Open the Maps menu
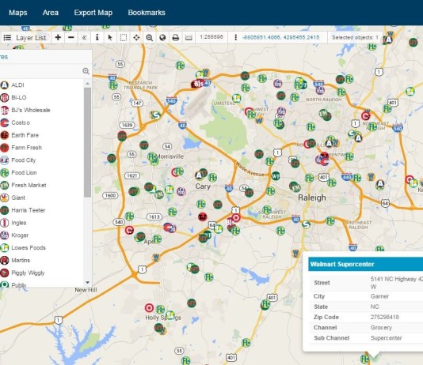This screenshot has height=365, width=423. tap(17, 13)
